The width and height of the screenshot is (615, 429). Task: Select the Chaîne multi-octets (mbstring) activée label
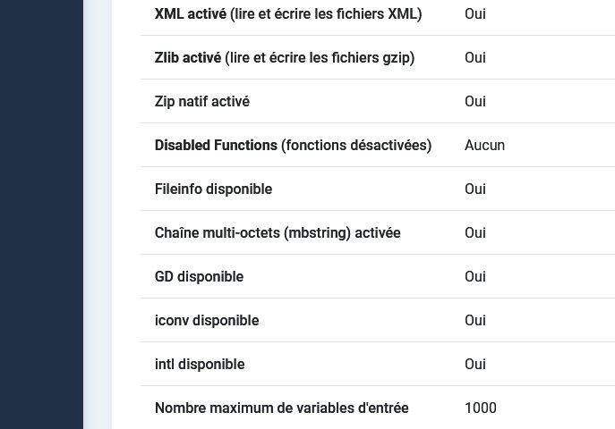click(x=278, y=233)
